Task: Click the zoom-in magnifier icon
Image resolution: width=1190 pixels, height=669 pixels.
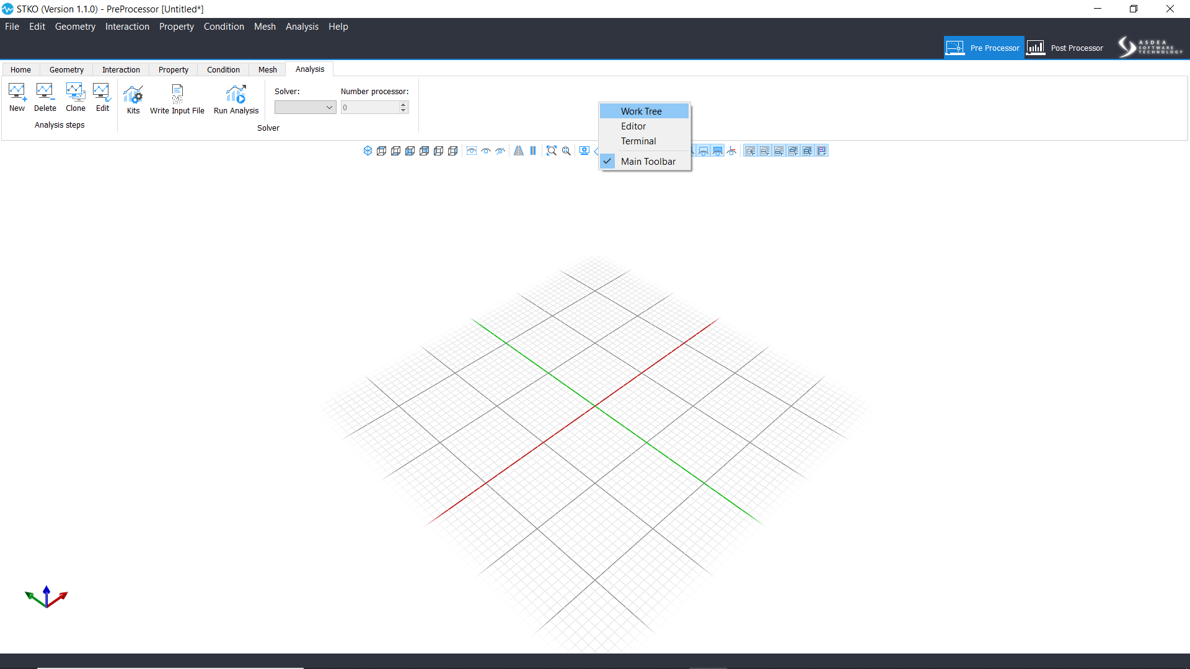Action: tap(566, 151)
